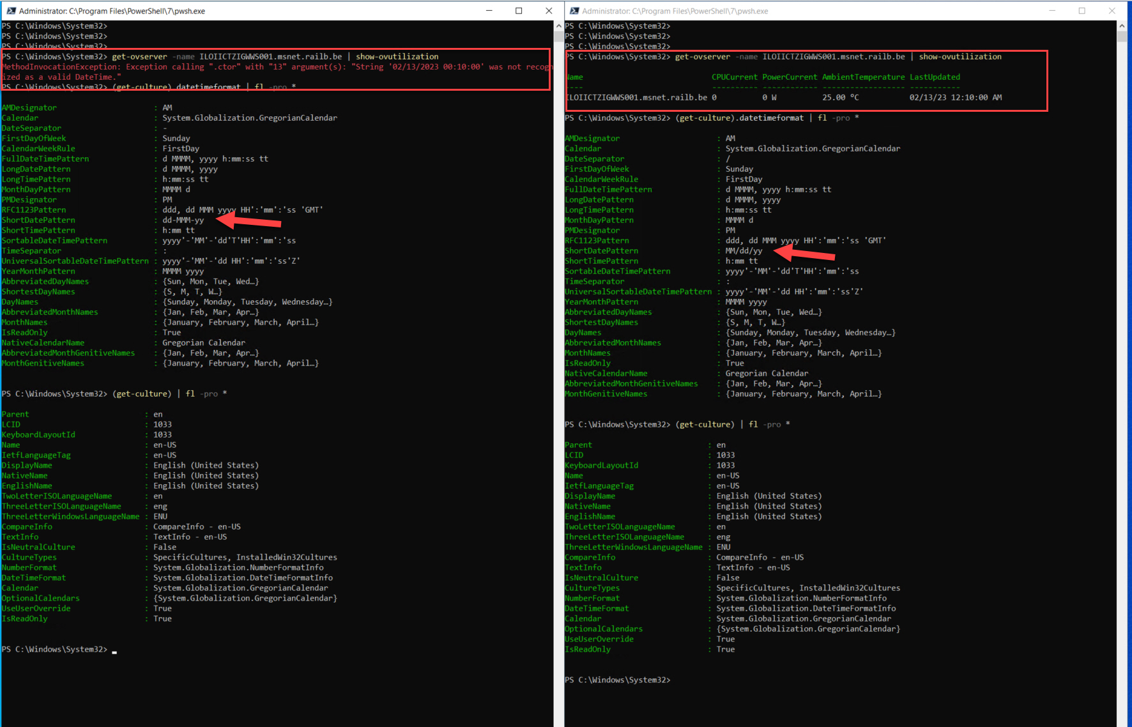The height and width of the screenshot is (727, 1132).
Task: Click the scroll-up arrow in the left console
Action: pos(559,26)
